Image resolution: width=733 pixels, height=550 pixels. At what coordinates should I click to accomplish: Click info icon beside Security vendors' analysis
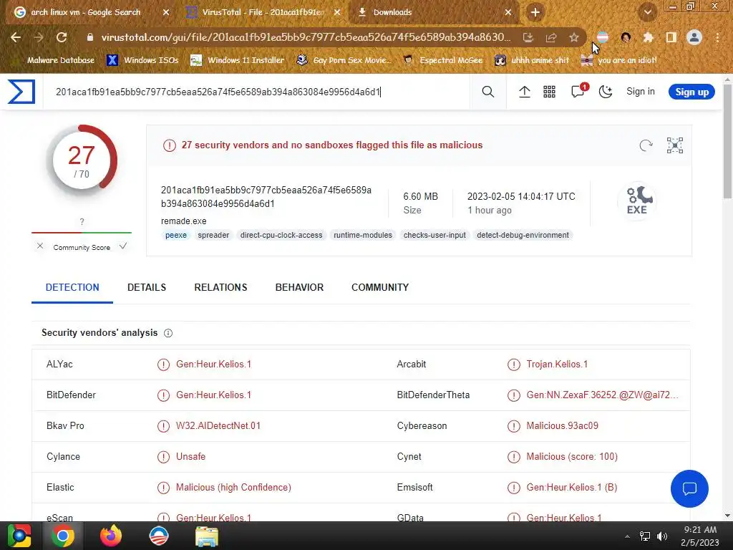coord(168,333)
